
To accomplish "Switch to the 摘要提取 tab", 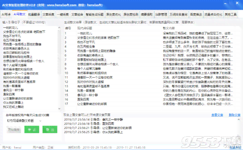I will [x=147, y=15].
